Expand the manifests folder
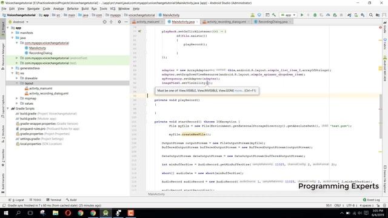 [13, 33]
